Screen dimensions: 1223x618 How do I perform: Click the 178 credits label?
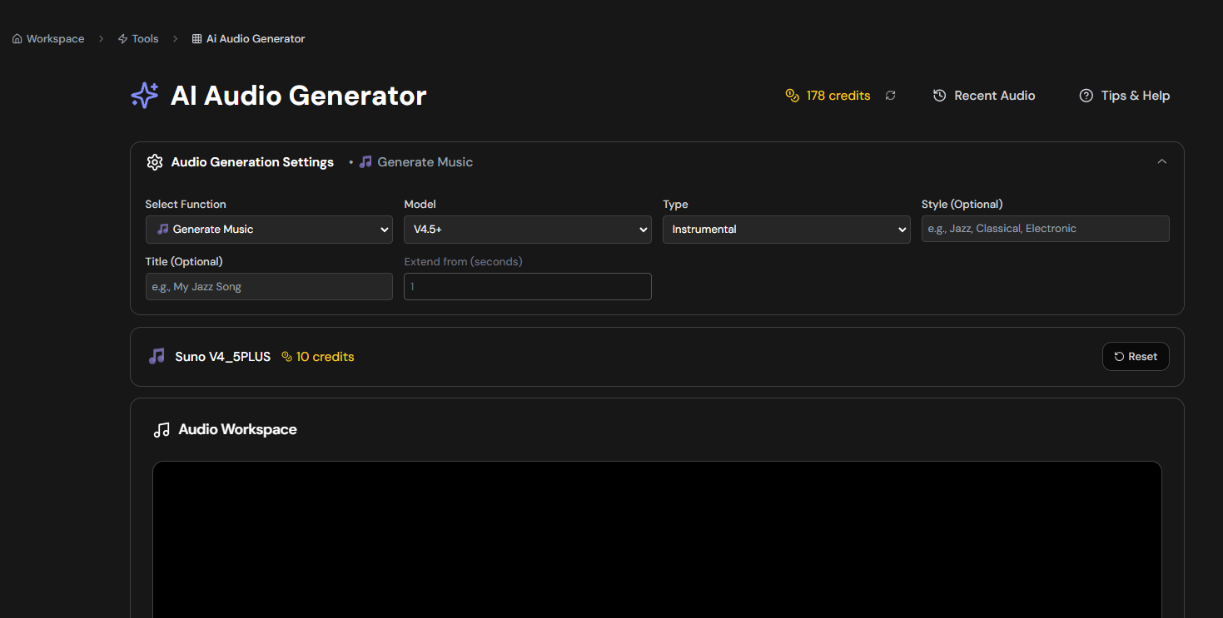[838, 96]
